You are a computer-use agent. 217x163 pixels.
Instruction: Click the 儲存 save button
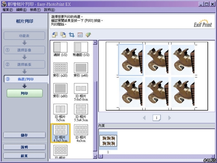(24, 135)
